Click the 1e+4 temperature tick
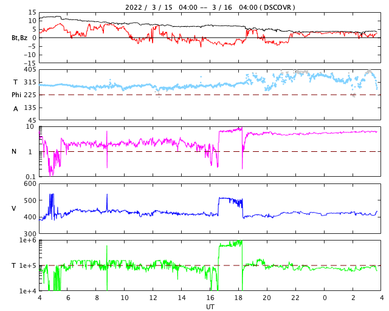Image resolution: width=389 pixels, height=311 pixels. (27, 291)
